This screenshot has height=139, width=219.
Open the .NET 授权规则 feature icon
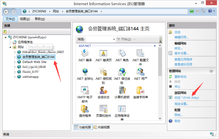point(103,72)
